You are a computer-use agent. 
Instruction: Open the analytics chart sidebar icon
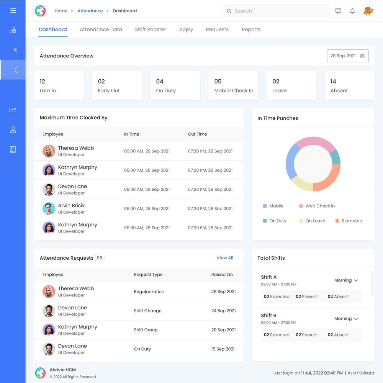[13, 110]
